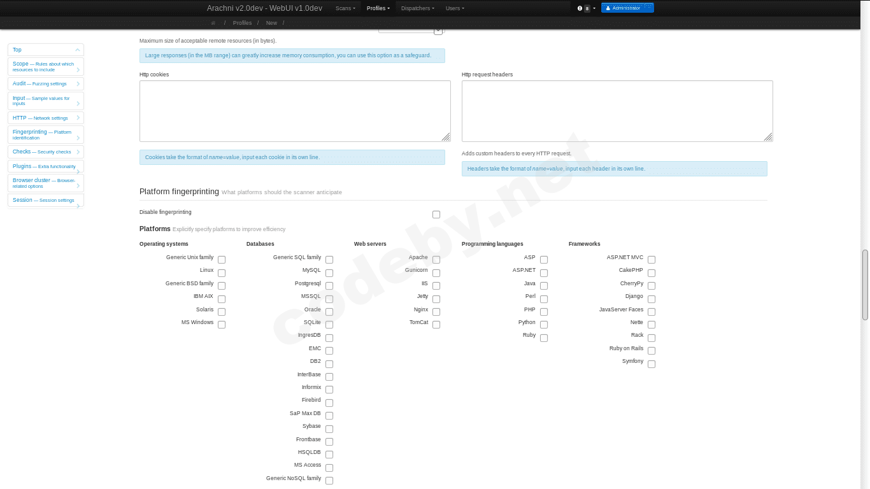The width and height of the screenshot is (870, 489).
Task: Tick the Linux operating system checkbox
Action: pyautogui.click(x=222, y=273)
